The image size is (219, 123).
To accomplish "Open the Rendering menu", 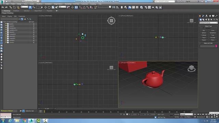I will tap(68, 4).
